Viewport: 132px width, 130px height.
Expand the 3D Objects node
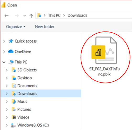pos(7,70)
